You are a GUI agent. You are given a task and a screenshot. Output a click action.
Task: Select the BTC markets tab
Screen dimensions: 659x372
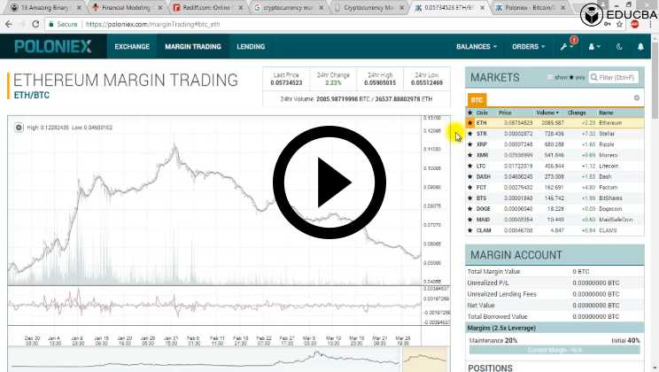pyautogui.click(x=477, y=99)
